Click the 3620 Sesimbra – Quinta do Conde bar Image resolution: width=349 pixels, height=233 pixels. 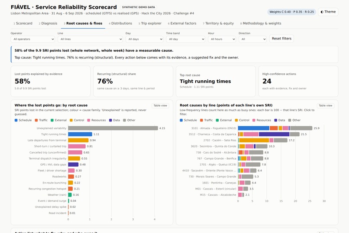coord(252,146)
